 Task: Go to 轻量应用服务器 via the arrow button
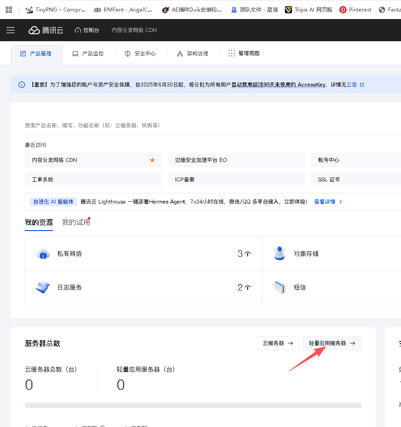(332, 343)
